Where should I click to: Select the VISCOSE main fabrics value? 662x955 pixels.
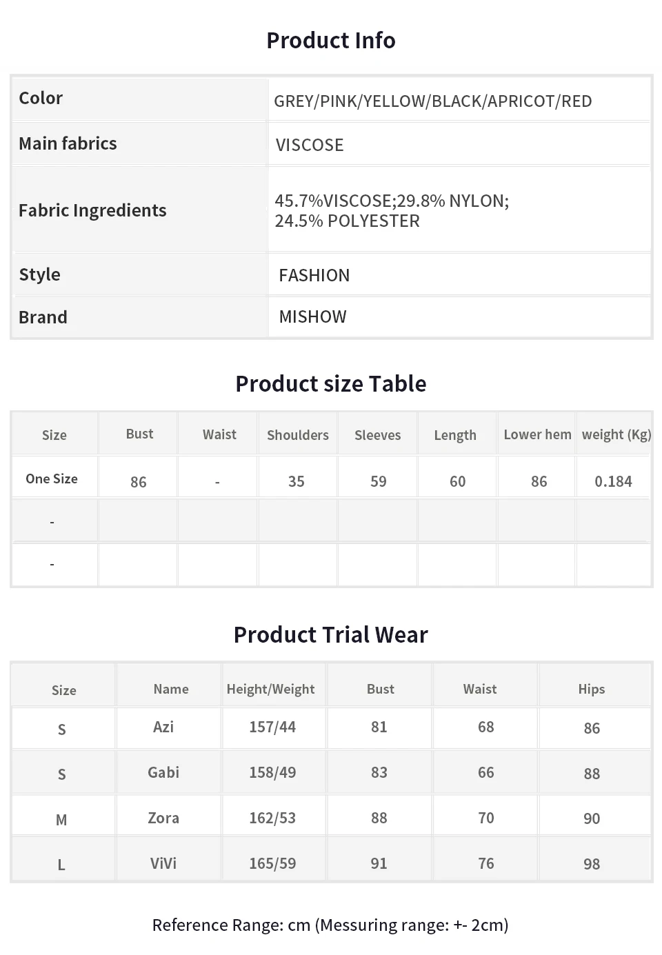pyautogui.click(x=310, y=145)
